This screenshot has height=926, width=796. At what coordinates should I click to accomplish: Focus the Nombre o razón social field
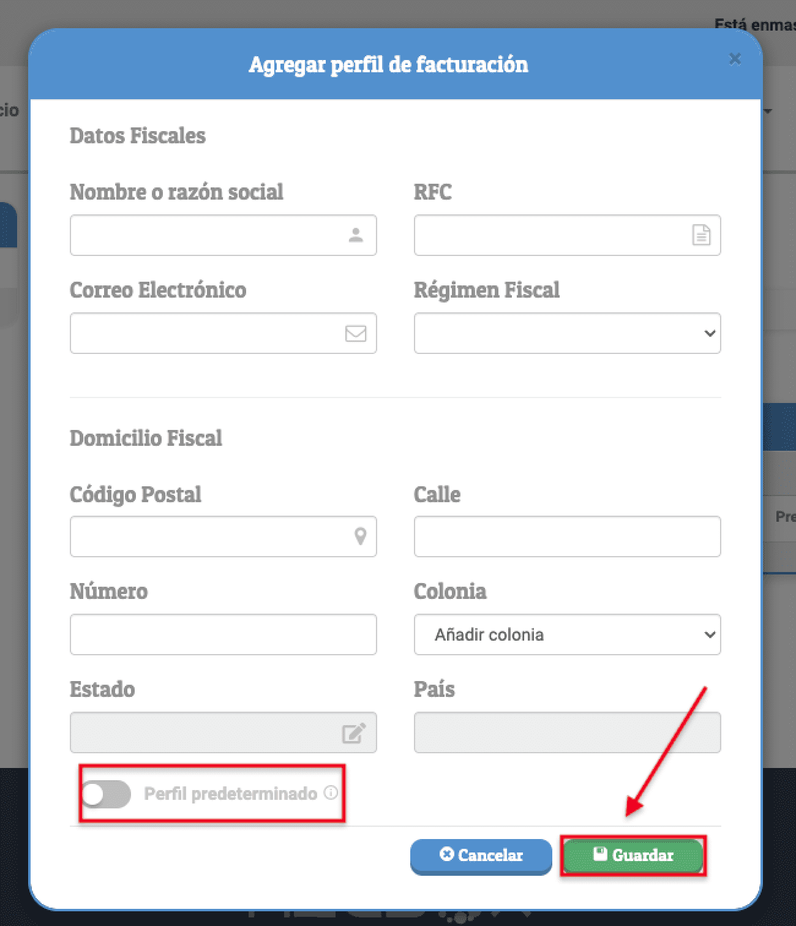pos(223,235)
